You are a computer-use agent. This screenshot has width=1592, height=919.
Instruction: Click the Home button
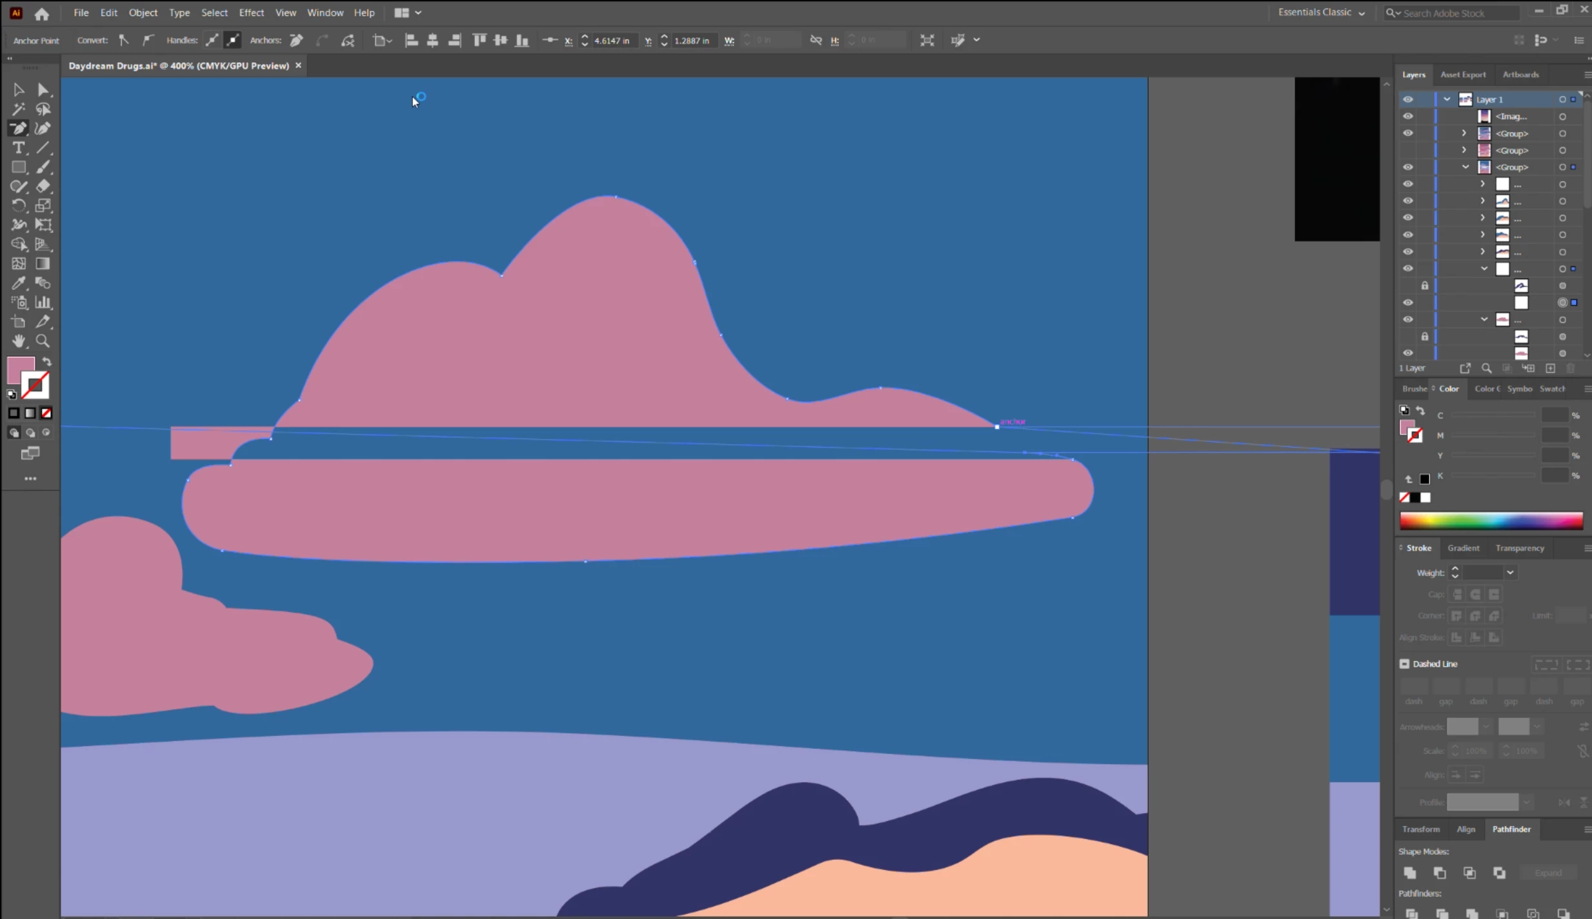(42, 13)
